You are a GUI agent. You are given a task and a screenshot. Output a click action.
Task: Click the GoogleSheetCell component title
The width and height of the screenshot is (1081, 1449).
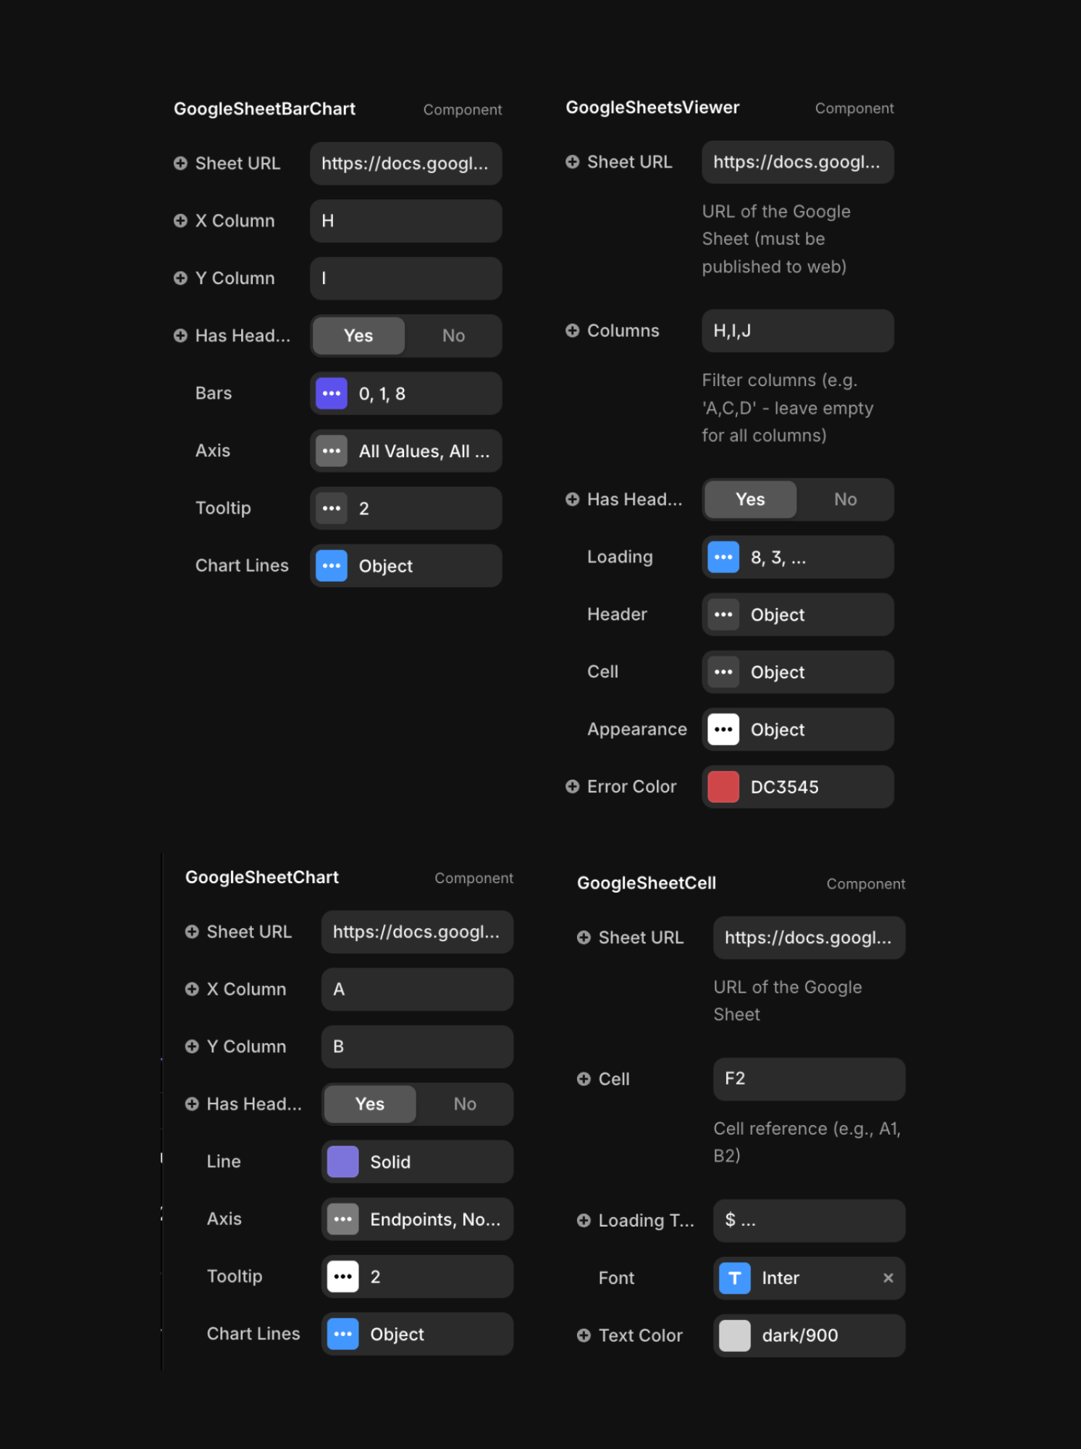[x=647, y=883]
